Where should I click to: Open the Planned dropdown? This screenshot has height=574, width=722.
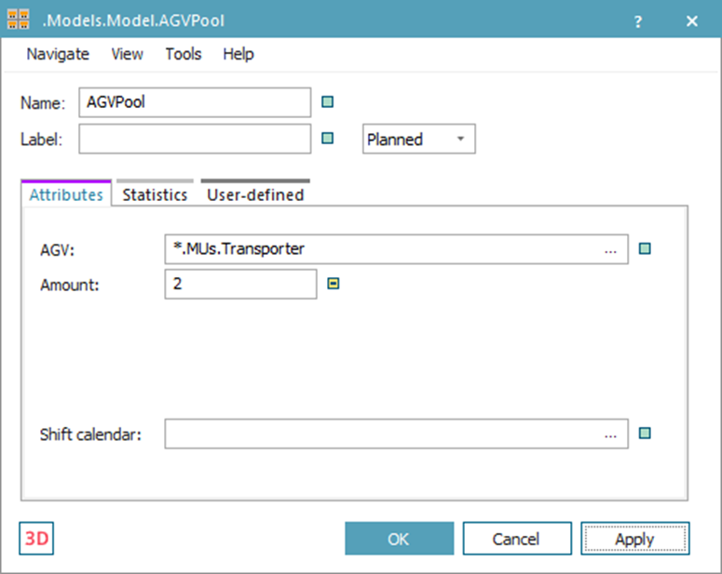[418, 140]
